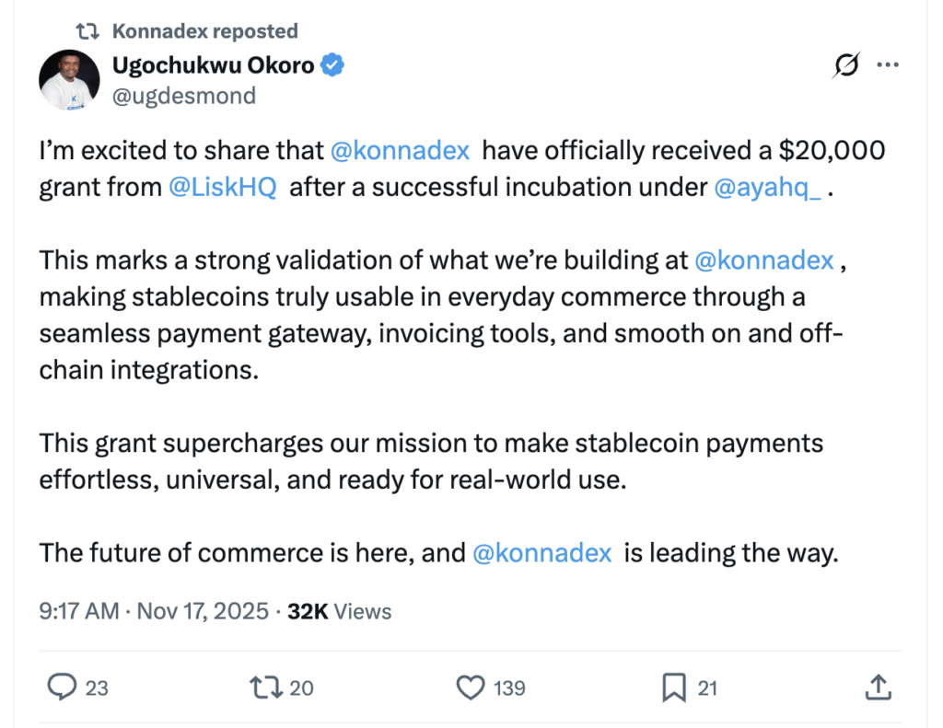Bookmark the post using bookmark icon
943x728 pixels.
(x=674, y=687)
